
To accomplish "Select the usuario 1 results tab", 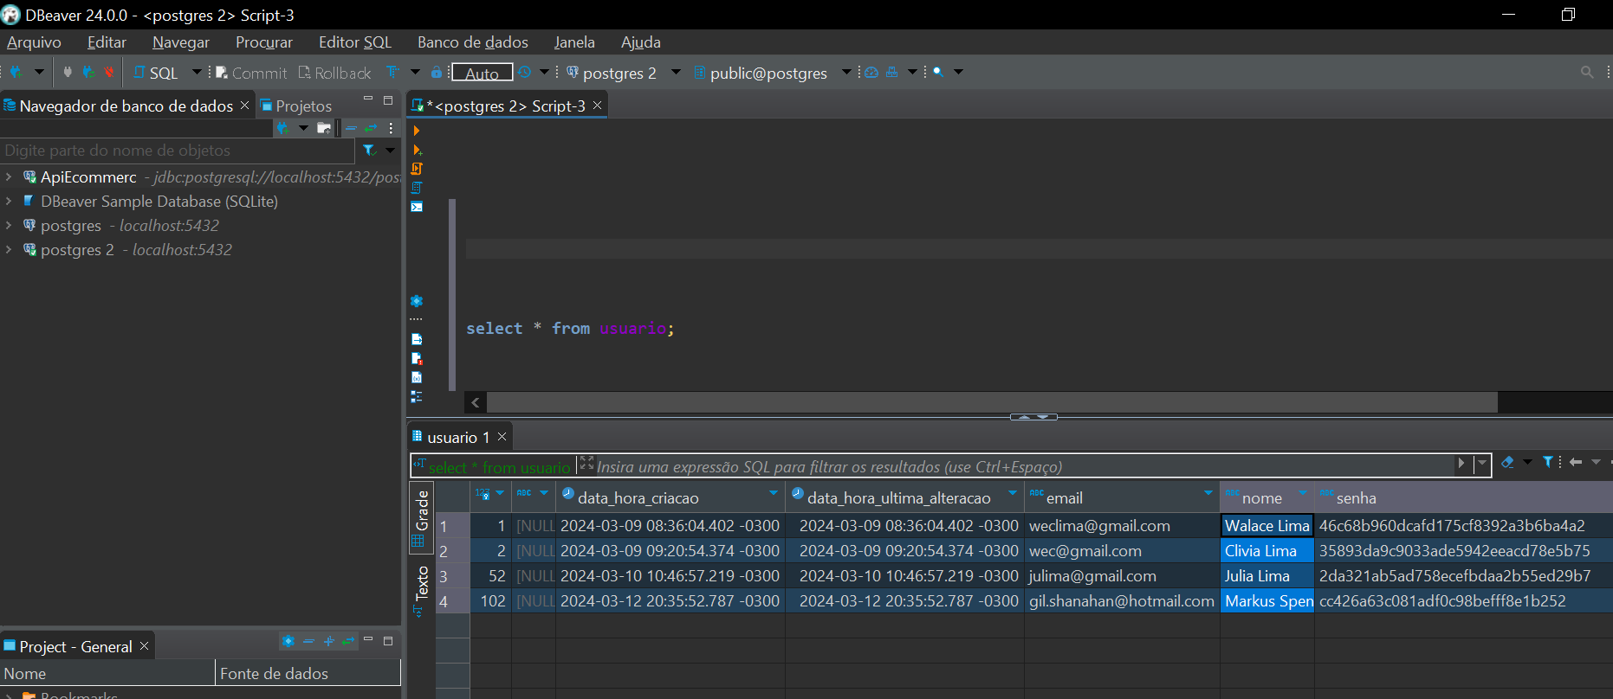I will pyautogui.click(x=459, y=437).
